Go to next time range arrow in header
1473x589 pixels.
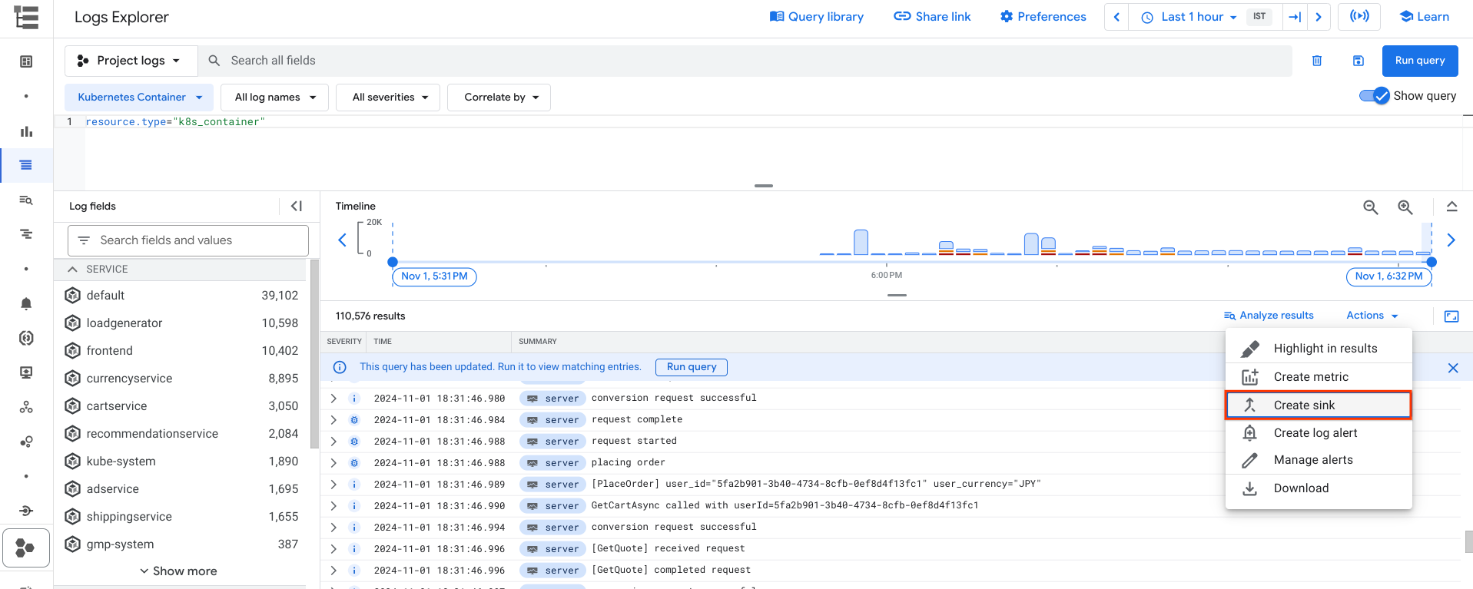(x=1319, y=17)
